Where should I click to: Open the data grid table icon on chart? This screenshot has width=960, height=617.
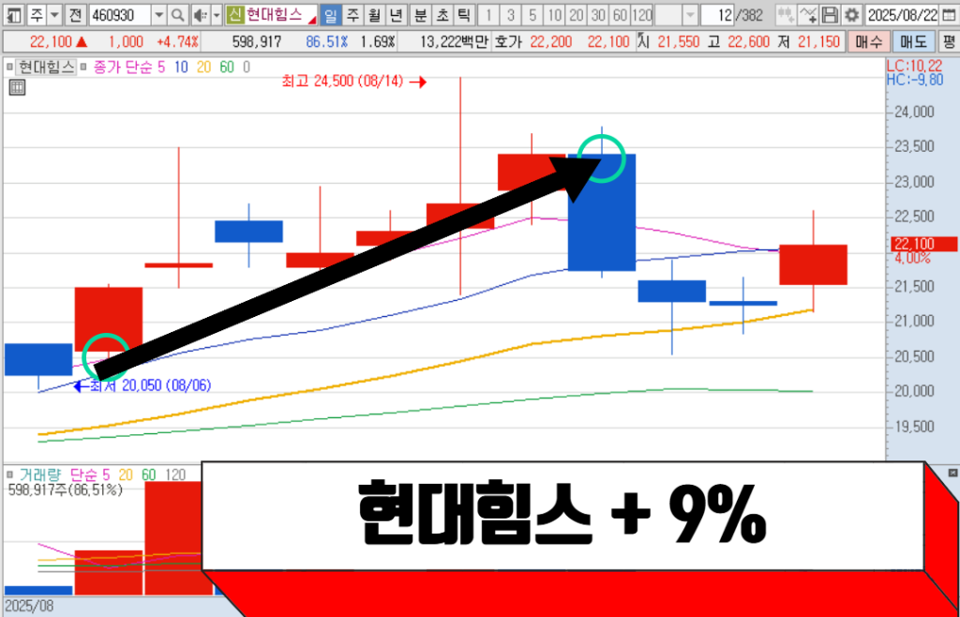17,88
